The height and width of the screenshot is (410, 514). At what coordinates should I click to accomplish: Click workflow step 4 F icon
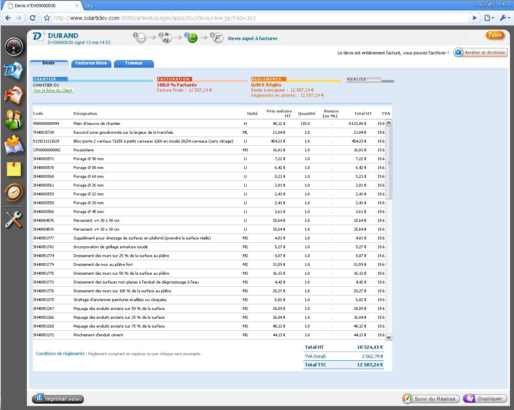[x=217, y=38]
